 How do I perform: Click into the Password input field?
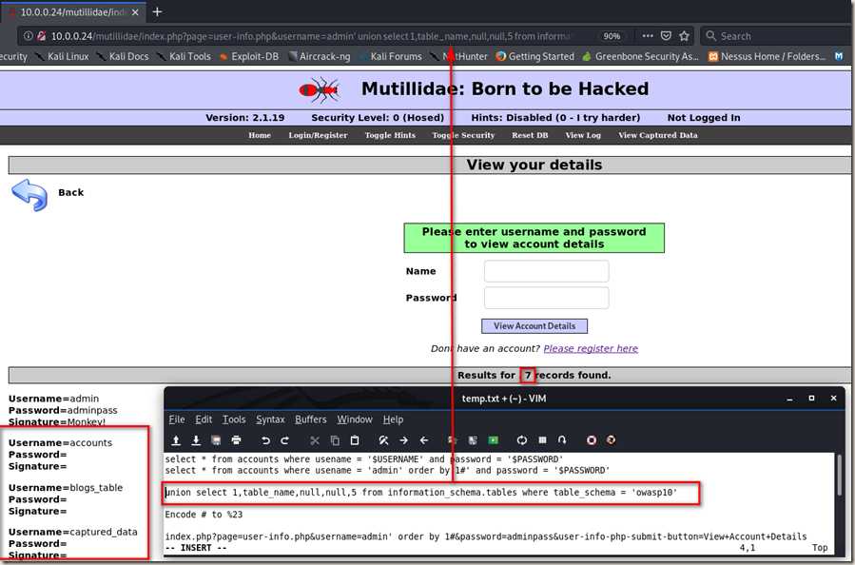click(x=546, y=298)
